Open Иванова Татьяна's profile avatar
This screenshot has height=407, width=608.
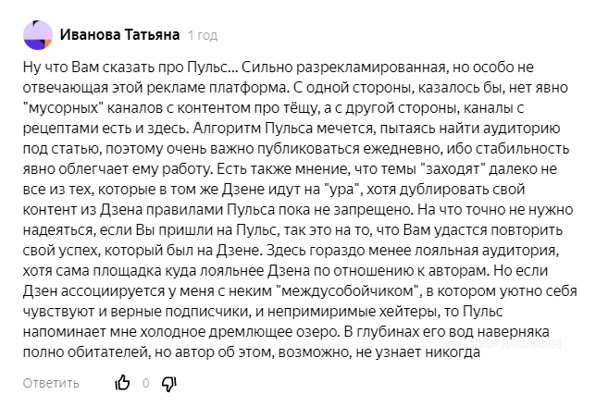coord(37,36)
